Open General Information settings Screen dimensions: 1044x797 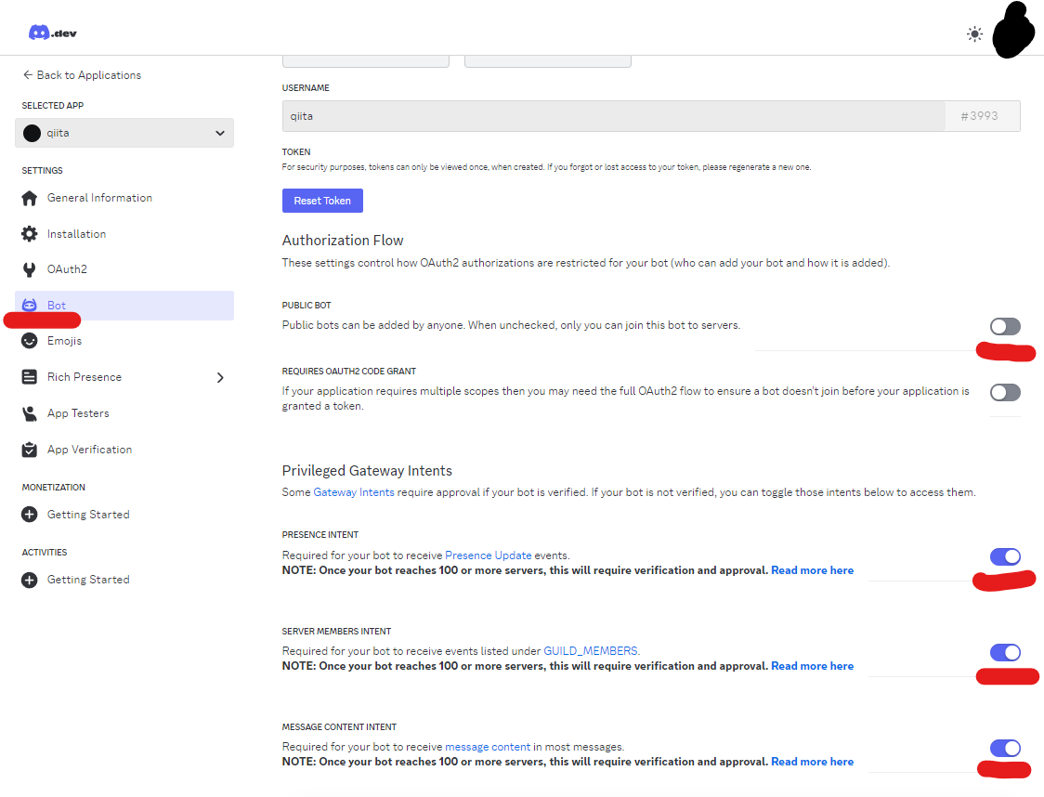100,198
